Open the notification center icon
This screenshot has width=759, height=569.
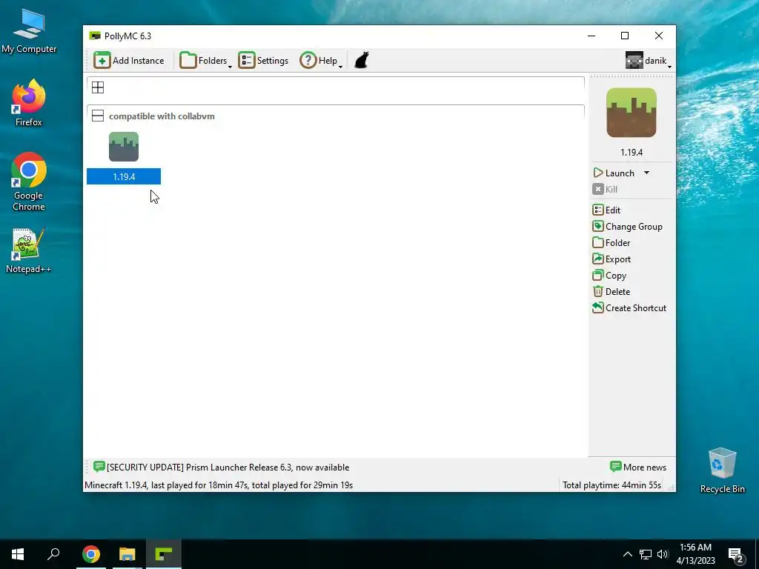[736, 555]
